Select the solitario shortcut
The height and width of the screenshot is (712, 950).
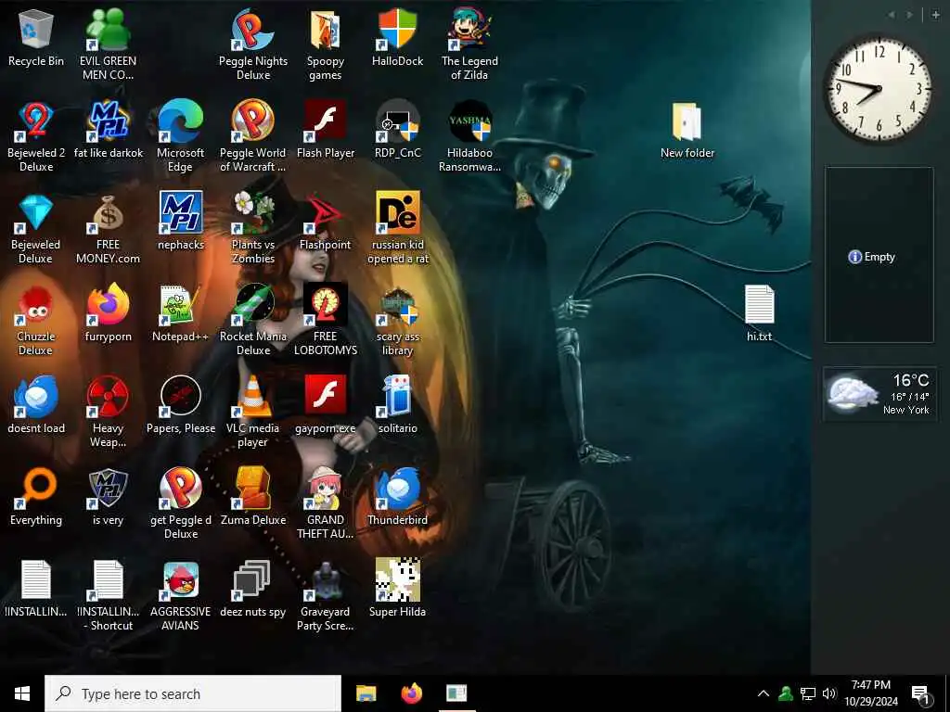[397, 406]
